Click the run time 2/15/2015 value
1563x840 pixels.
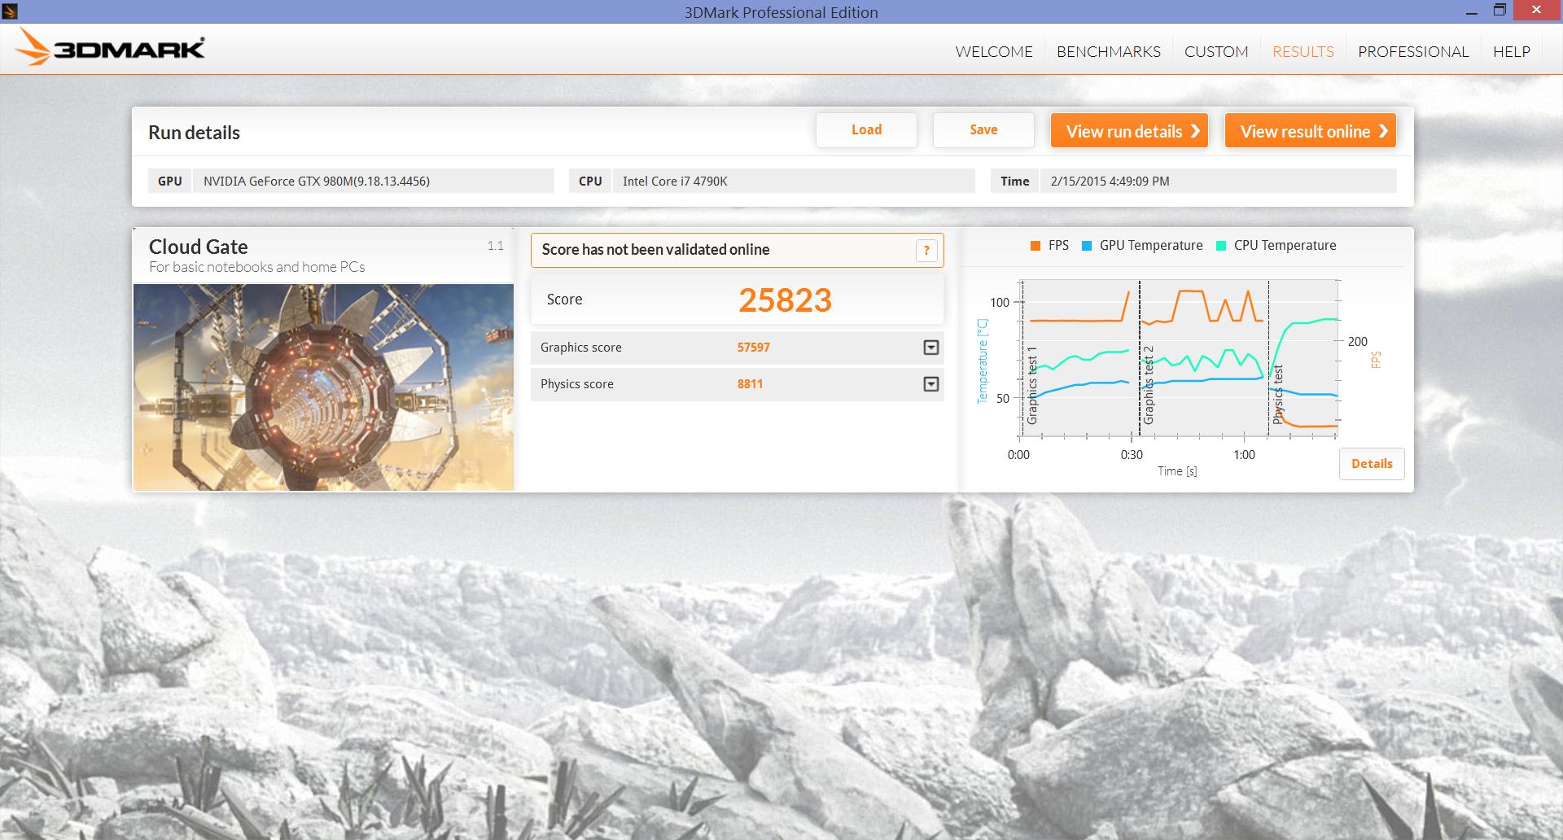click(x=1110, y=182)
